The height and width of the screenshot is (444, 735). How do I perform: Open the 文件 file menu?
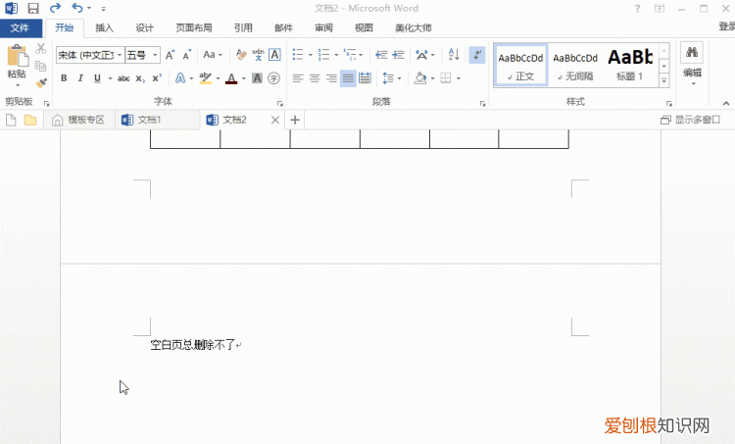(x=21, y=27)
